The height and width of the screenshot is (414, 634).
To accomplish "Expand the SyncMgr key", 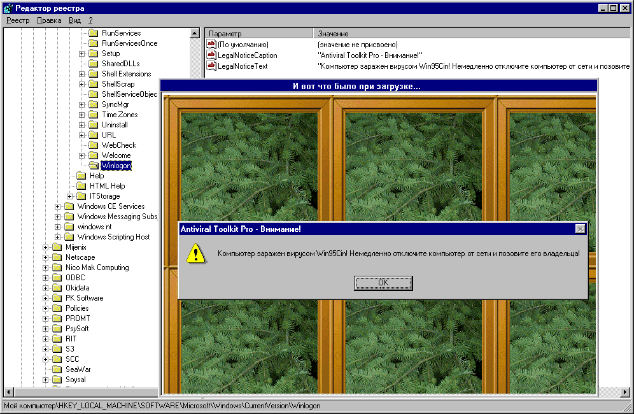I will pos(81,104).
